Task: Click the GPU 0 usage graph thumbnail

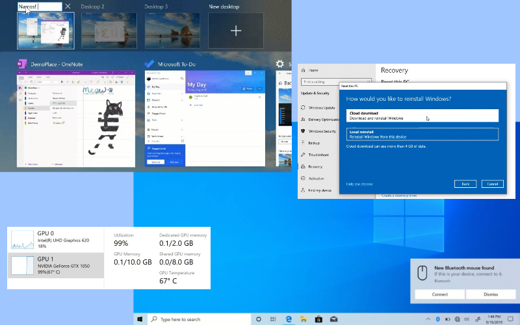Action: click(22, 240)
